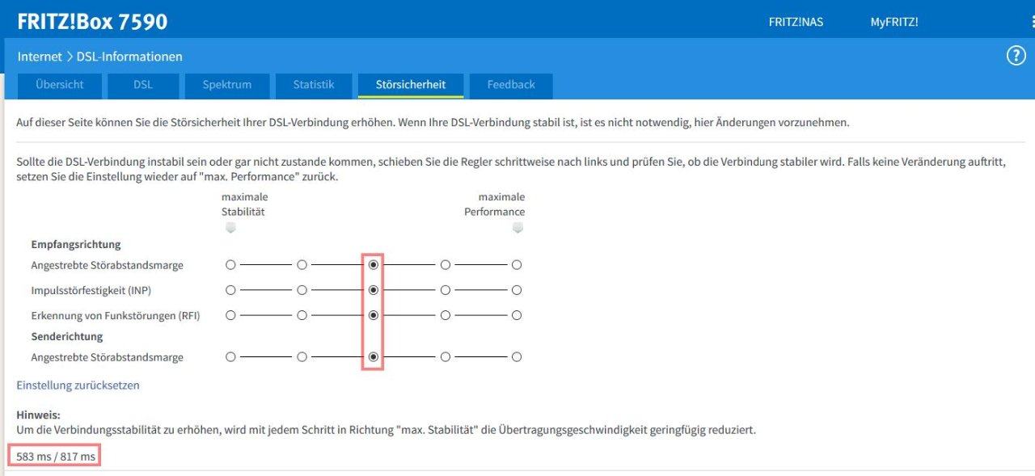Image resolution: width=1035 pixels, height=476 pixels.
Task: Set Empfang Störabstandsmarge to maximale Stabilität
Action: [230, 264]
